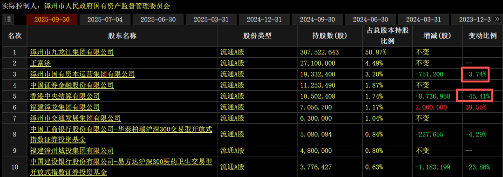The height and width of the screenshot is (177, 503).
Task: Open link 香港中央结算有限公司
Action: (x=65, y=96)
